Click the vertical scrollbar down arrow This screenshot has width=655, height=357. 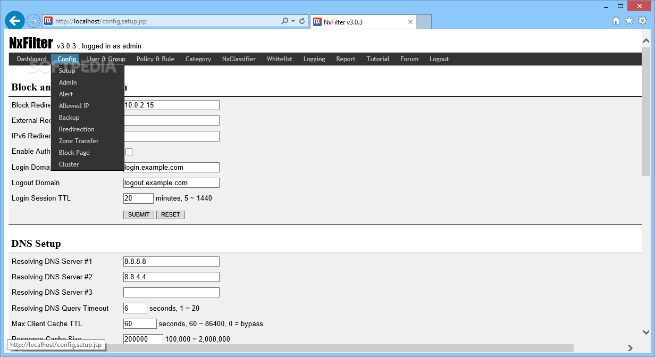[x=646, y=332]
